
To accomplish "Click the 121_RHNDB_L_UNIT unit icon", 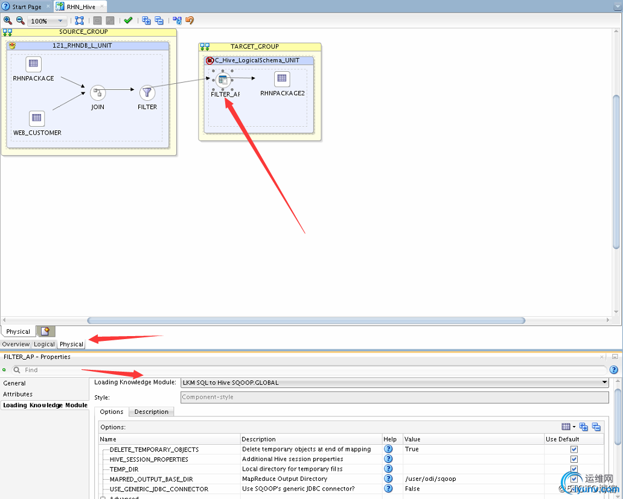I will [x=12, y=46].
